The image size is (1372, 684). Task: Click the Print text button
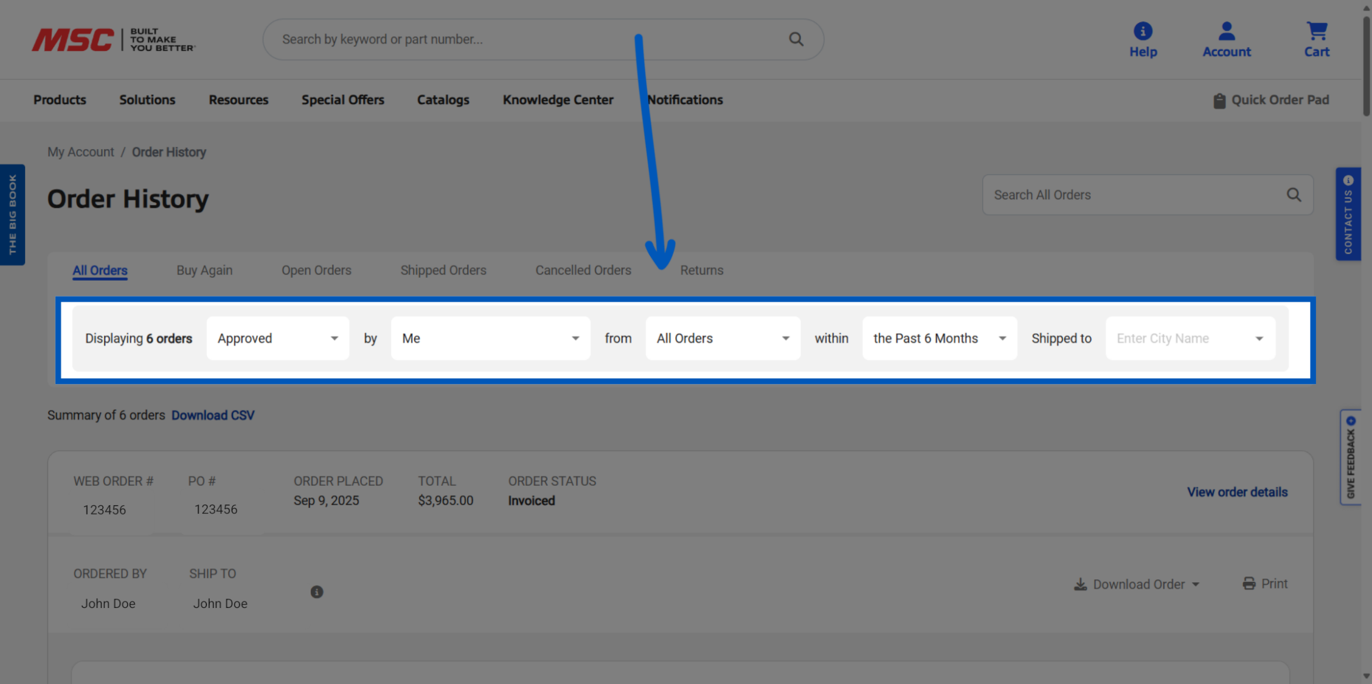pos(1274,583)
